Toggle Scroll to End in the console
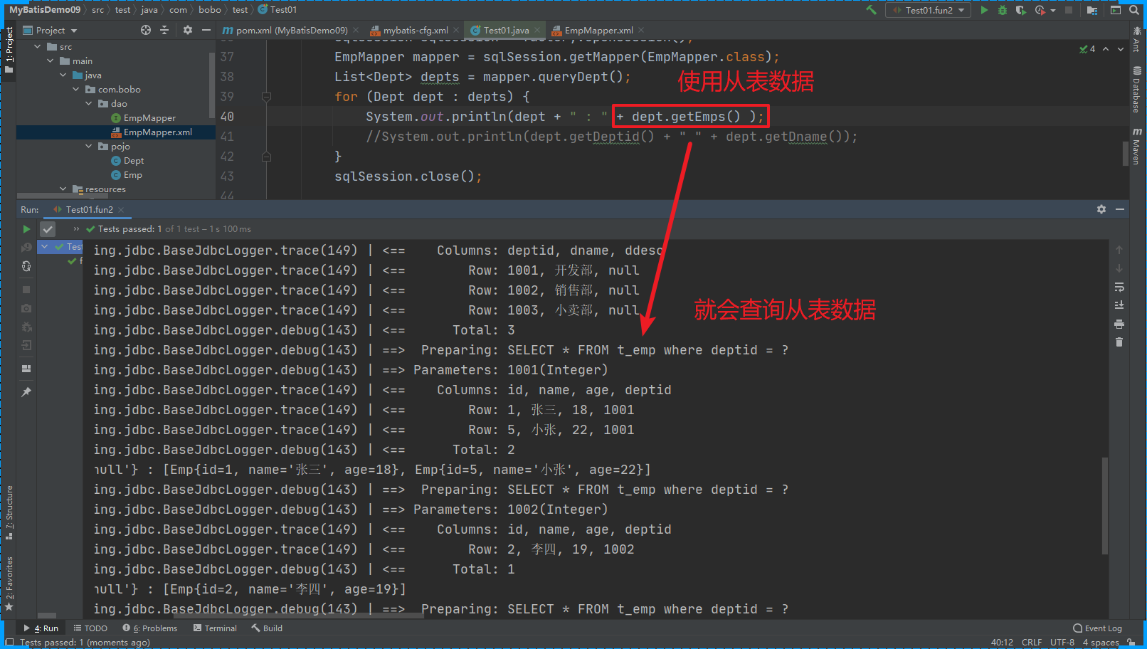The width and height of the screenshot is (1147, 649). (1119, 305)
